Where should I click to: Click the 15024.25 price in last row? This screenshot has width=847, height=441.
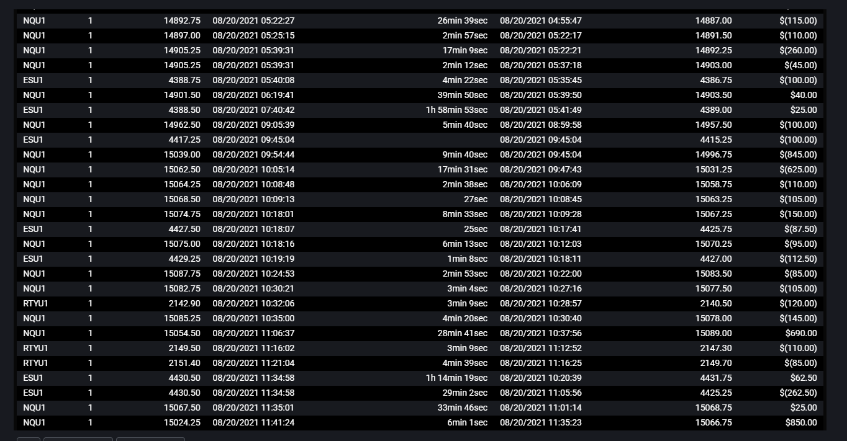pyautogui.click(x=182, y=422)
